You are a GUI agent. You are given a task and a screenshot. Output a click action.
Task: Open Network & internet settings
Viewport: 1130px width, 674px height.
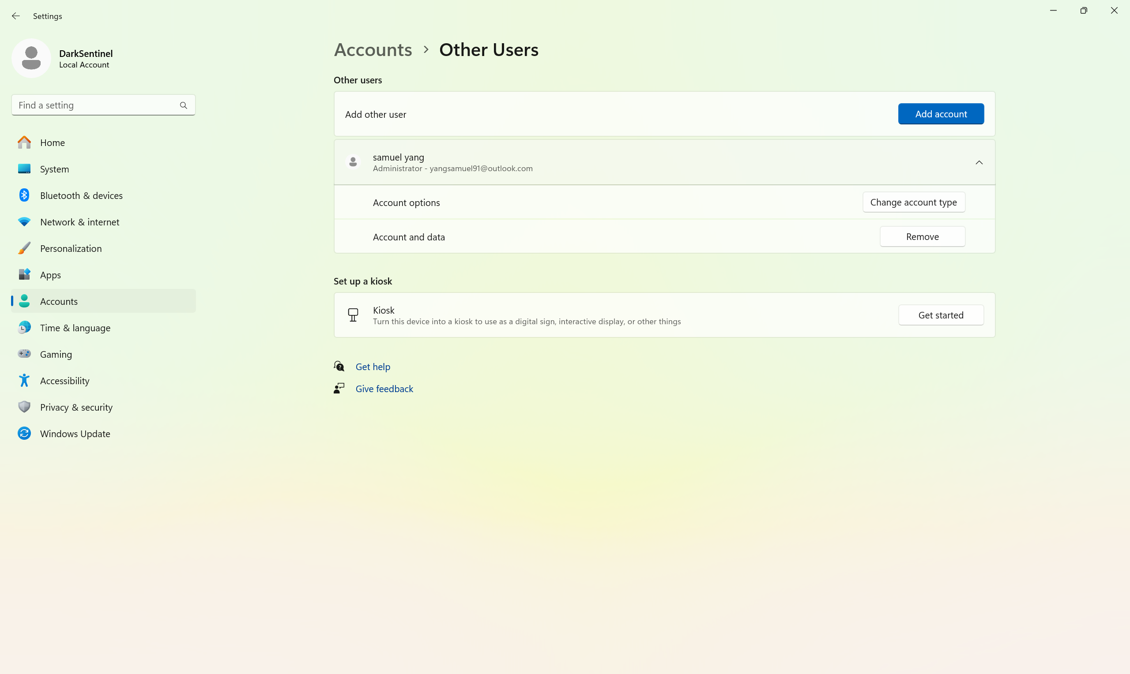coord(104,221)
